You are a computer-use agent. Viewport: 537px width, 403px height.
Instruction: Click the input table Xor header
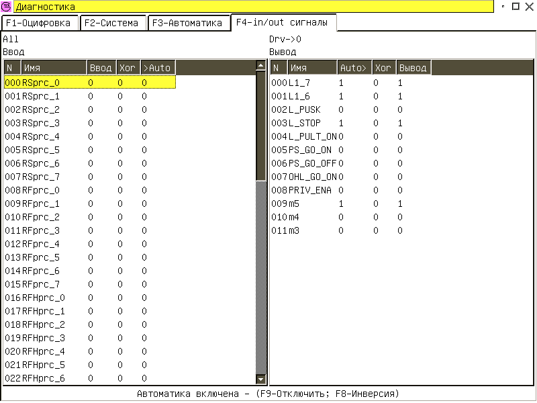(x=127, y=68)
